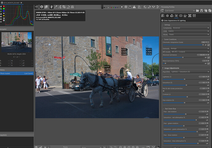Select the Hand navigation tool

(52, 6)
